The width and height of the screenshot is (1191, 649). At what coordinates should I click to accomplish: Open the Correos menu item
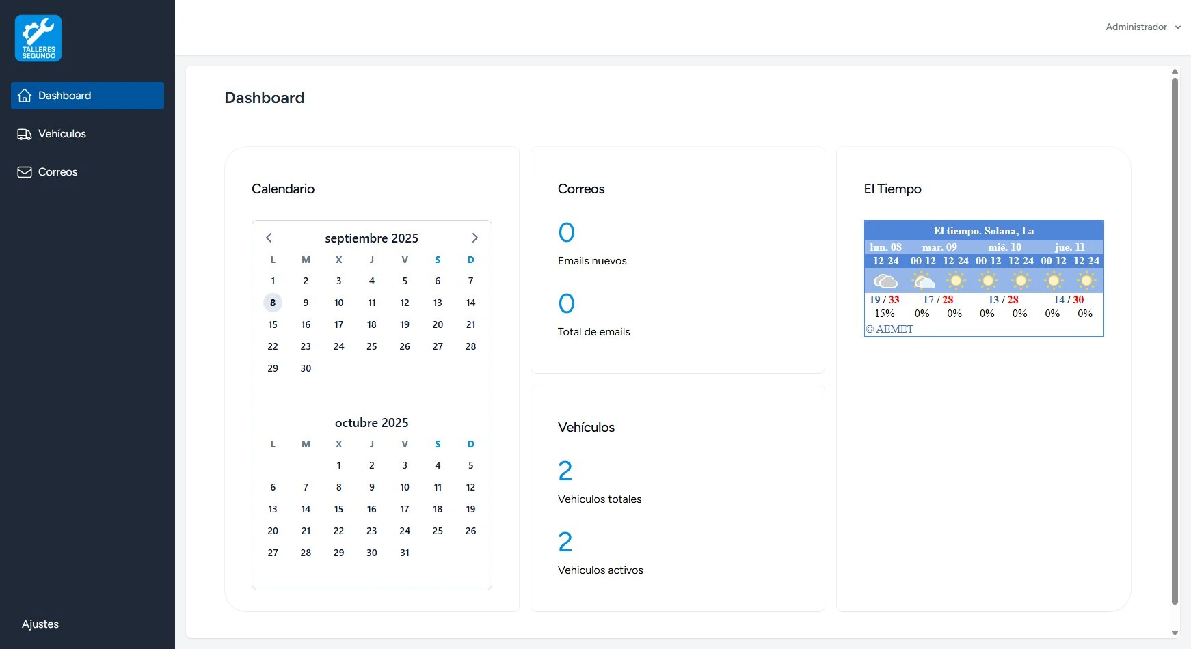tap(88, 172)
